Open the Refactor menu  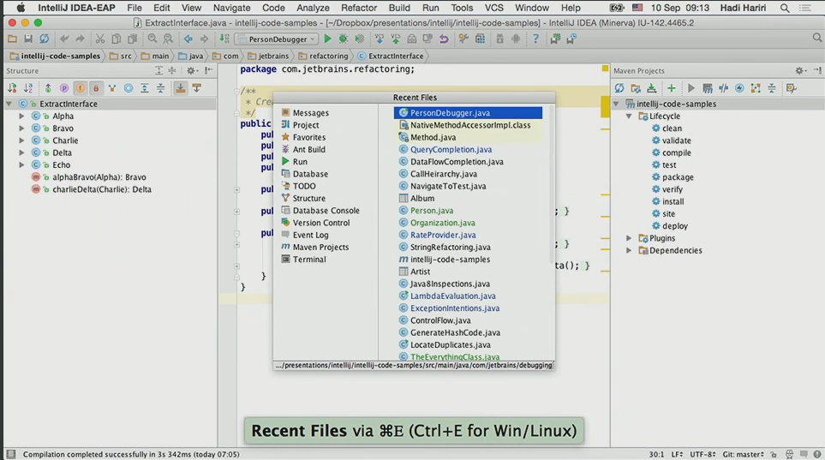coord(359,8)
